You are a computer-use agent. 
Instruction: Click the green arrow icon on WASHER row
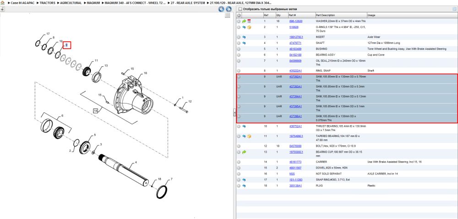click(244, 22)
